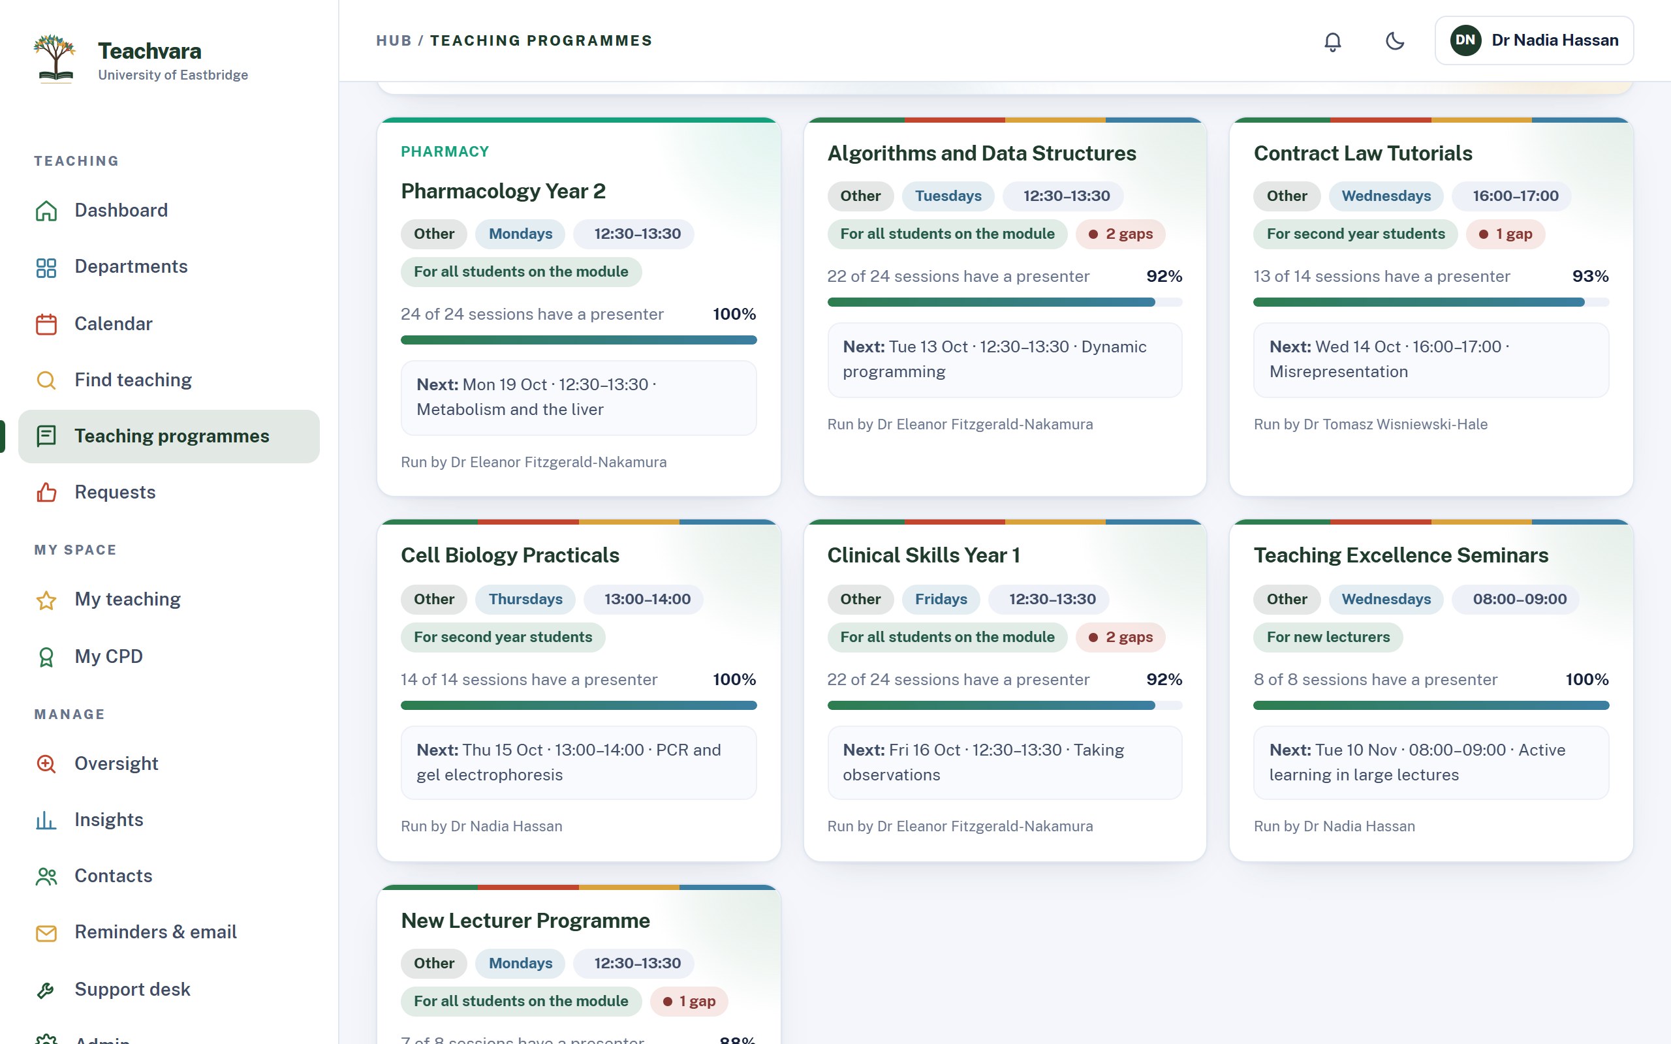Click the My teaching star icon
The width and height of the screenshot is (1671, 1044).
point(46,600)
